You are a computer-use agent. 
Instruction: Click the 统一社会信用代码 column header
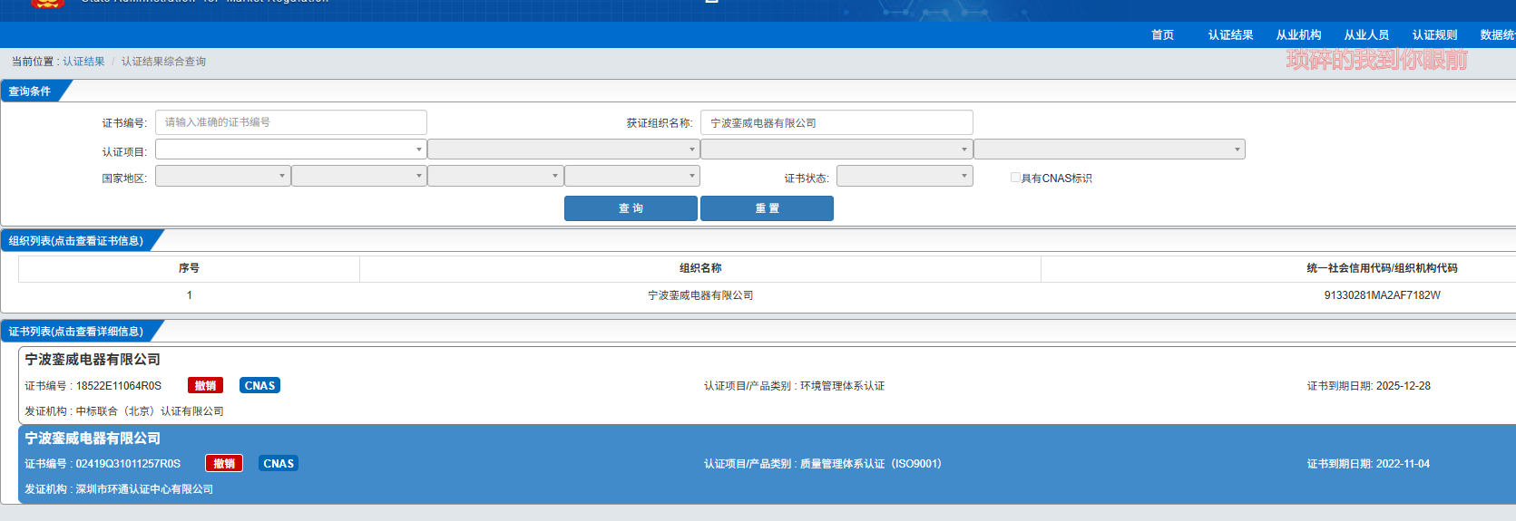tap(1382, 268)
